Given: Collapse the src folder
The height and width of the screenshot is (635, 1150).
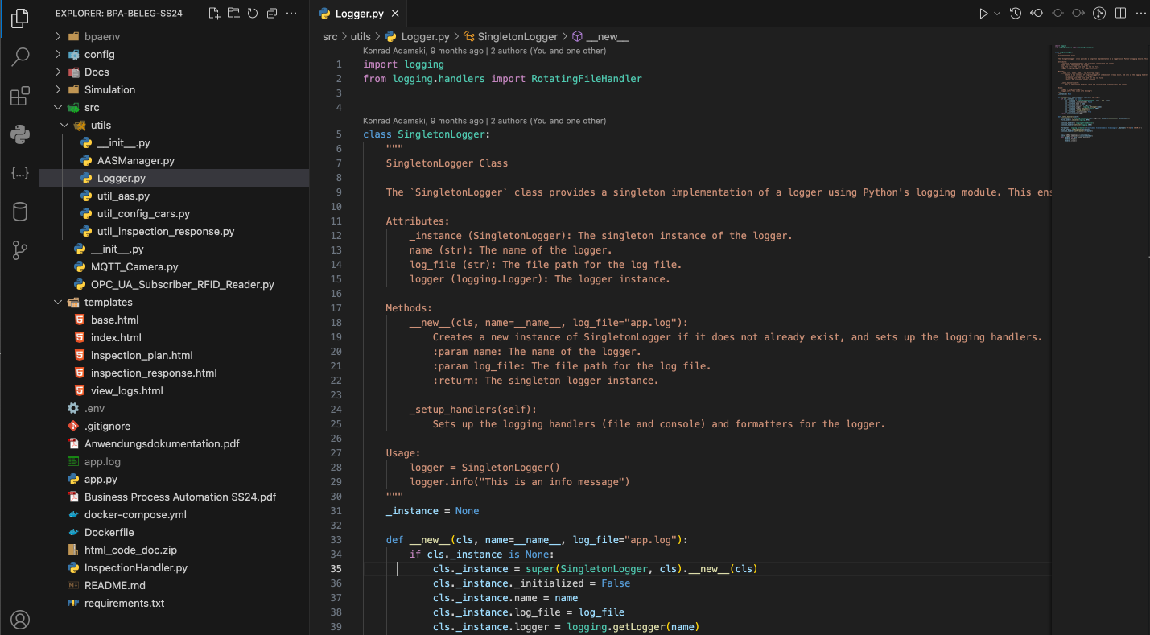Looking at the screenshot, I should [174, 107].
